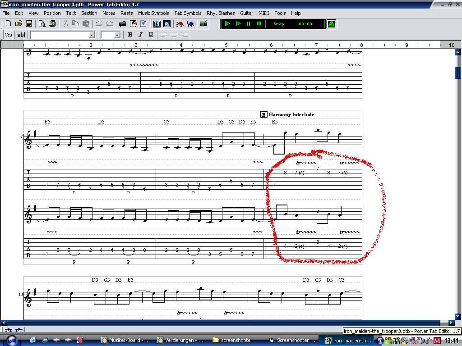The height and width of the screenshot is (346, 462).
Task: Click the system clock 13:41
Action: point(452,341)
